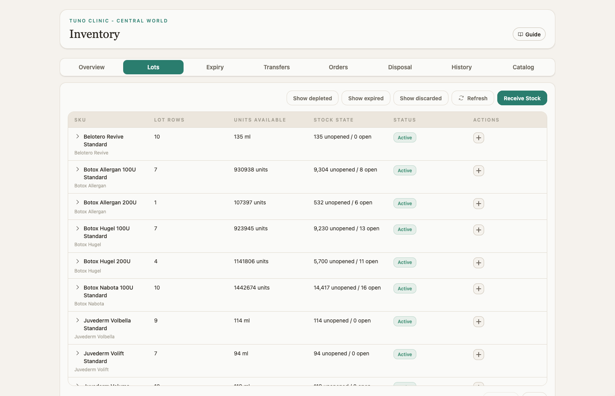Image resolution: width=615 pixels, height=396 pixels.
Task: Go to the Transfers tab
Action: click(x=277, y=67)
